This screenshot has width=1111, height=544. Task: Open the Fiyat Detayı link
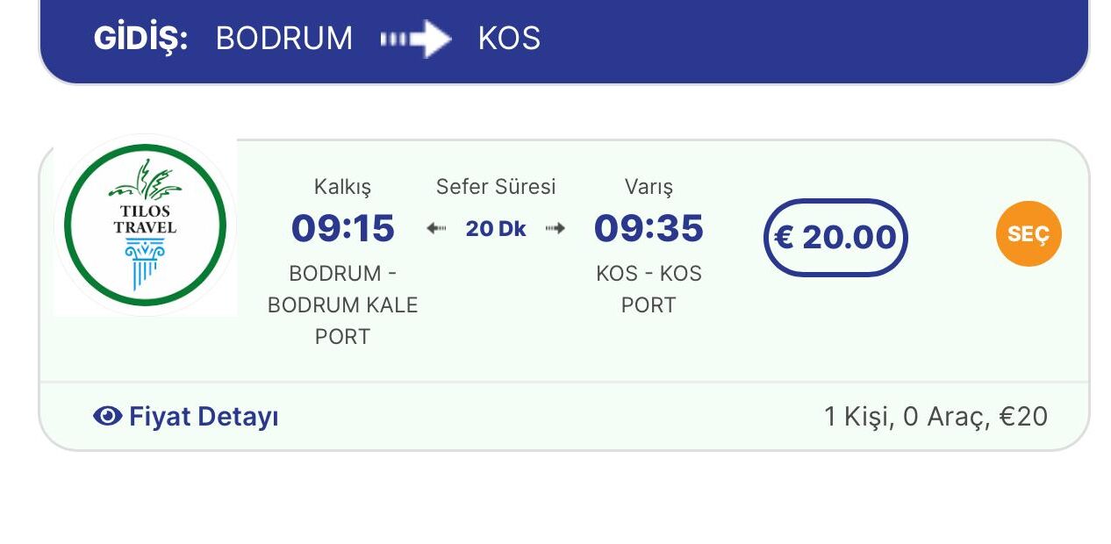[x=204, y=417]
